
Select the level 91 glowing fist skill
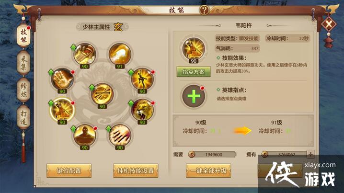tap(120, 55)
